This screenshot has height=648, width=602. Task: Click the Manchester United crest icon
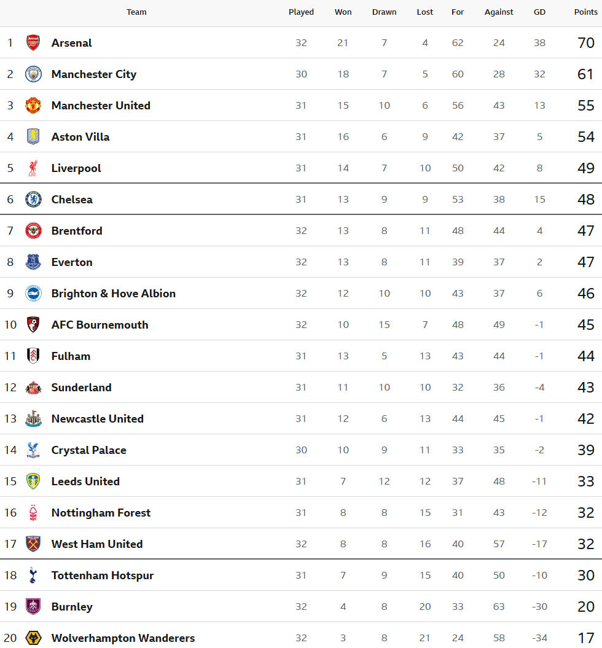(33, 106)
